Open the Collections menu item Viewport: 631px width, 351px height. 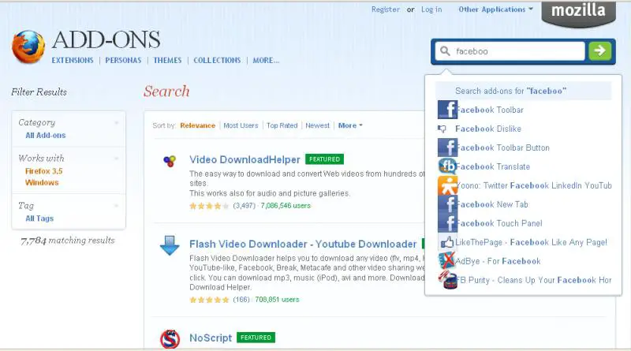click(x=217, y=61)
